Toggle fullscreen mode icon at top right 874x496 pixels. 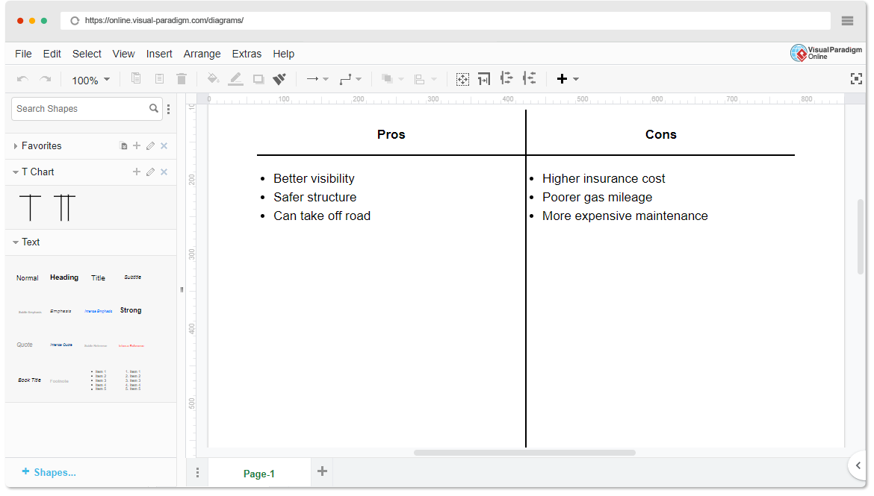(856, 79)
